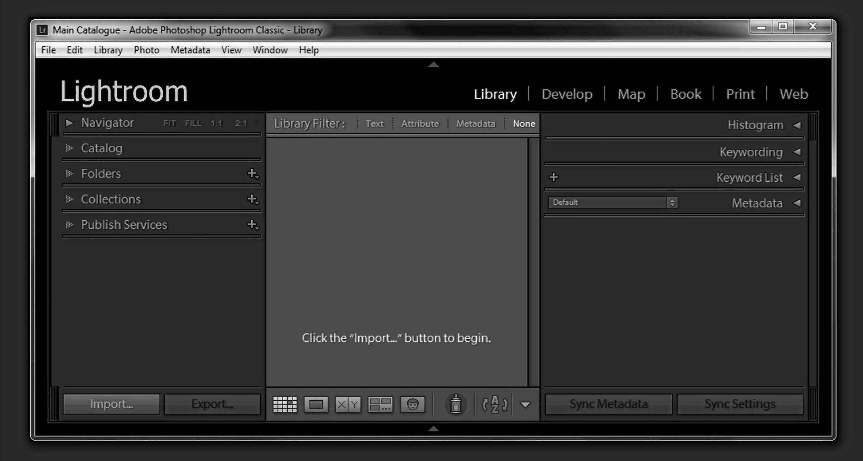This screenshot has height=461, width=863.
Task: Open toolbar content dropdown arrow
Action: (x=525, y=404)
